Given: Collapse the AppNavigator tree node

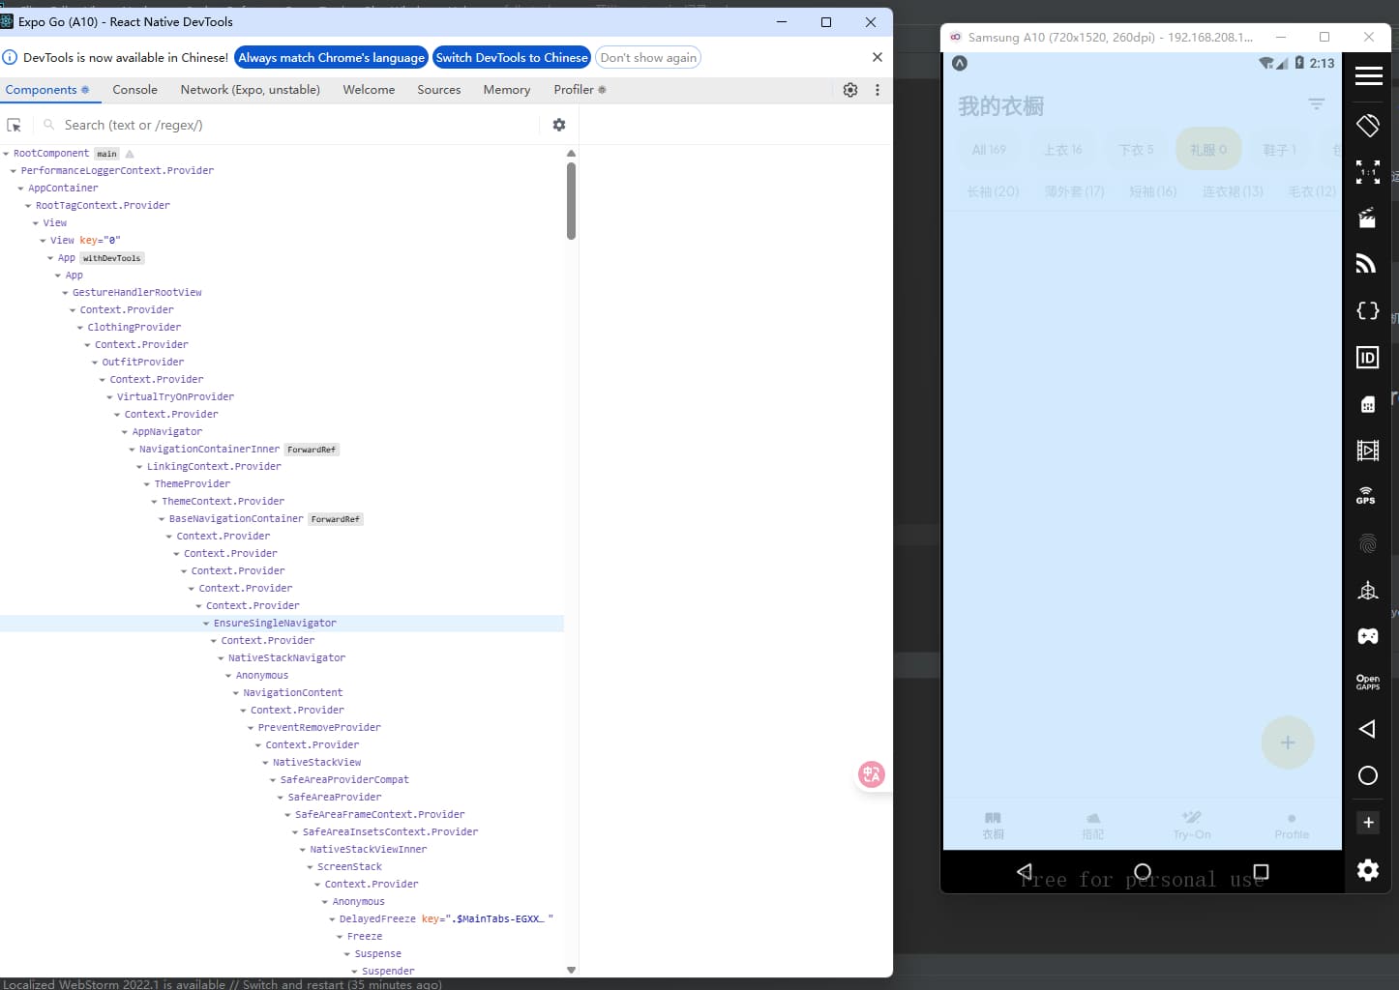Looking at the screenshot, I should click(125, 432).
